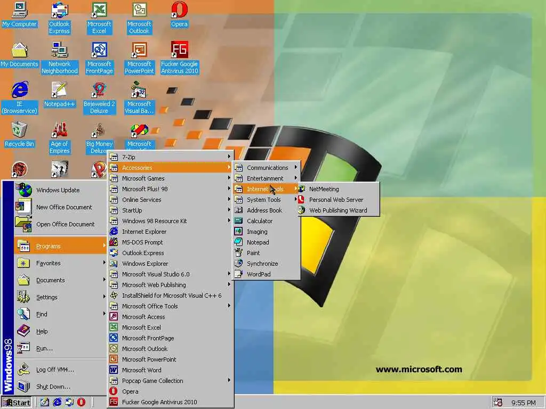Open Notepad from Accessories menu
The height and width of the screenshot is (409, 546).
click(x=267, y=242)
